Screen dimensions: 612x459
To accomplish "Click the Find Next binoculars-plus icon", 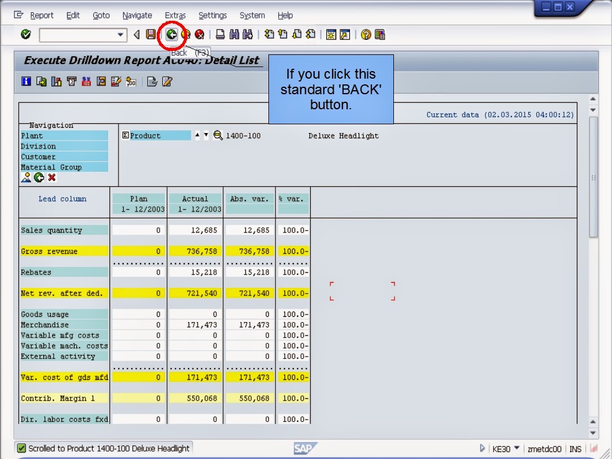I will point(247,34).
